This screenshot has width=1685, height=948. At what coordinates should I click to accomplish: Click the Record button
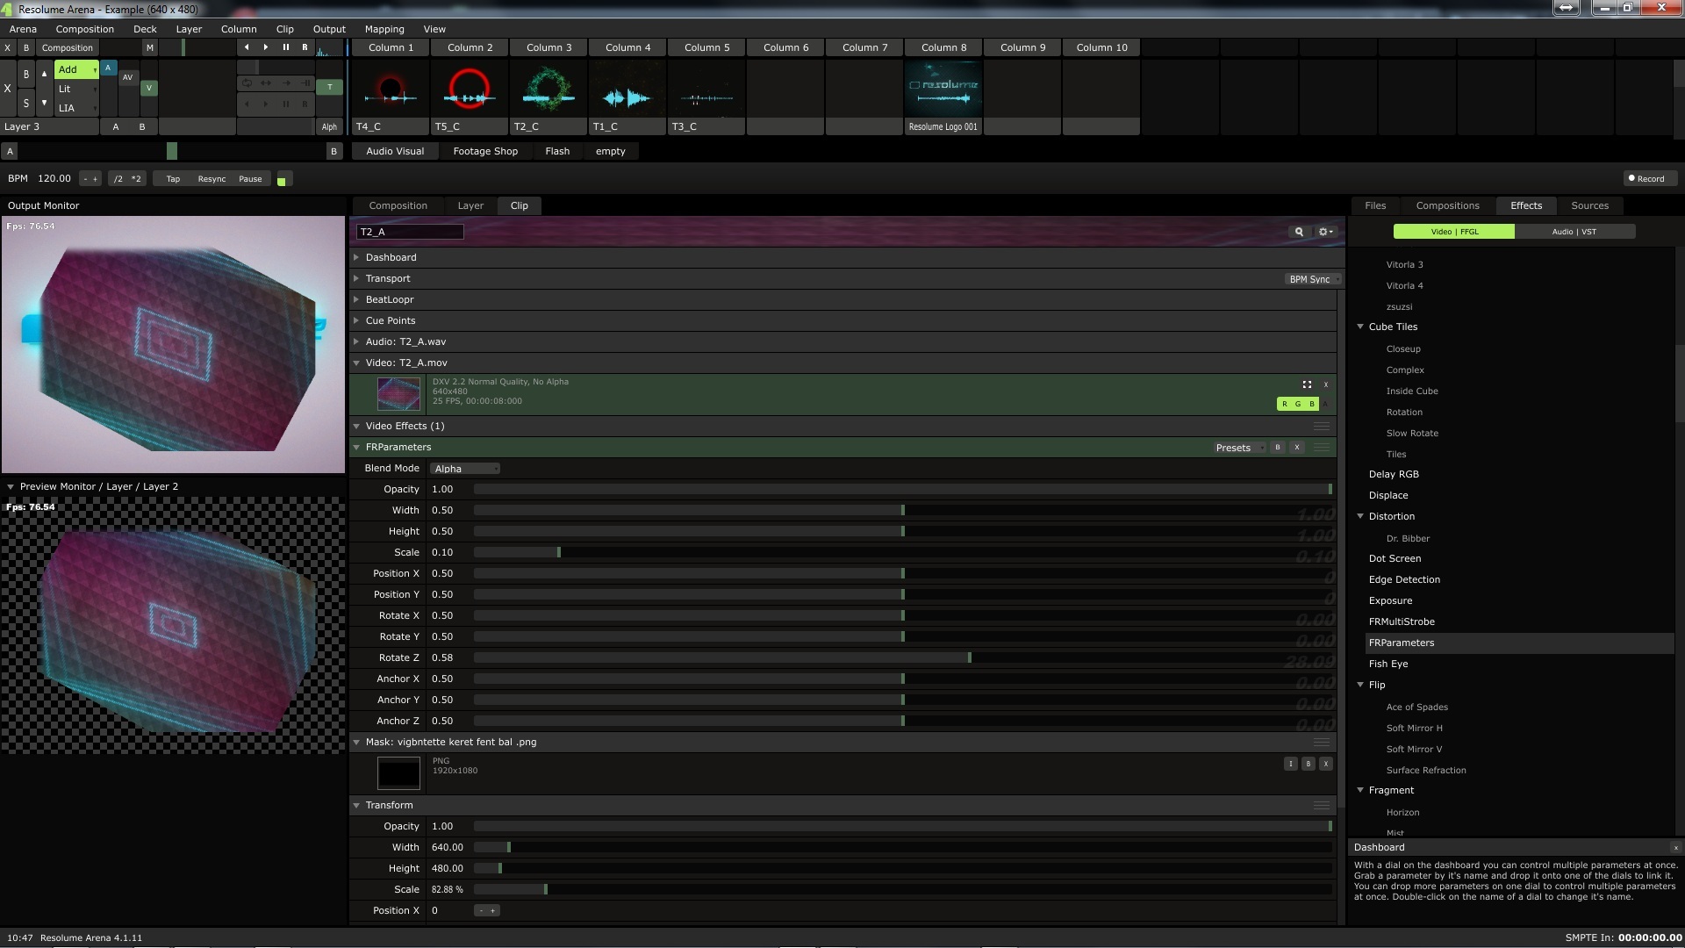(1646, 178)
